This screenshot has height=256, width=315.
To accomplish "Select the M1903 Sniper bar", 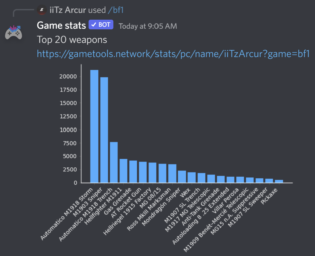I will coord(104,129).
